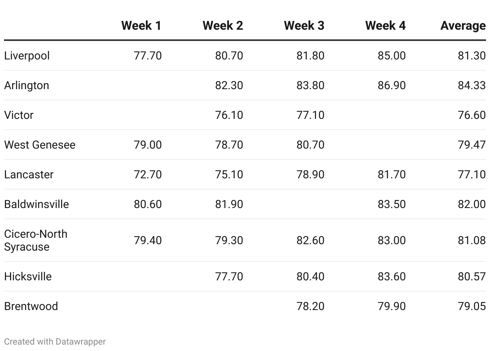Viewport: 490px width, 351px height.
Task: Select Arlington's average value 84.33
Action: 472,85
